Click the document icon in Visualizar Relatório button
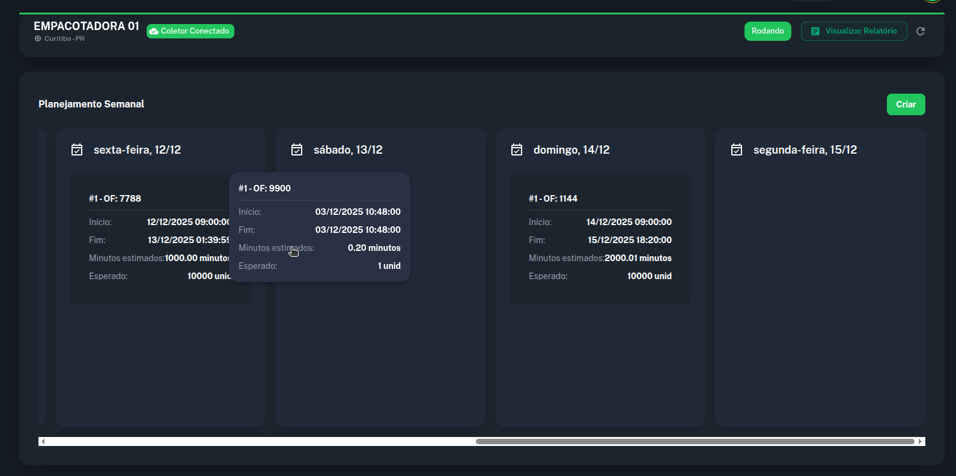 tap(815, 31)
